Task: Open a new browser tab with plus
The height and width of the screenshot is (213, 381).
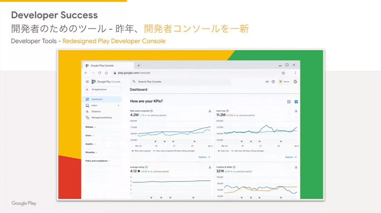Action: (138, 65)
